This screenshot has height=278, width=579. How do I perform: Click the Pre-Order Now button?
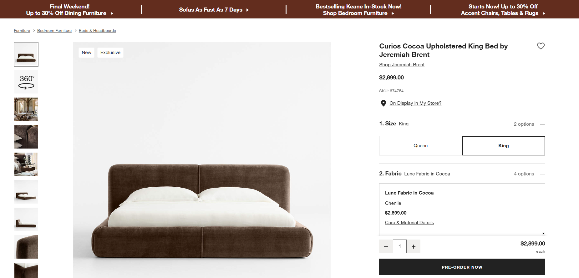click(462, 267)
